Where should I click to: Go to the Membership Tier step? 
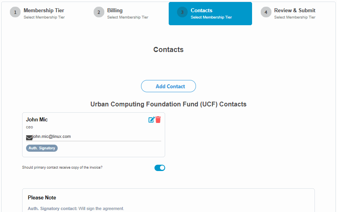coord(44,11)
